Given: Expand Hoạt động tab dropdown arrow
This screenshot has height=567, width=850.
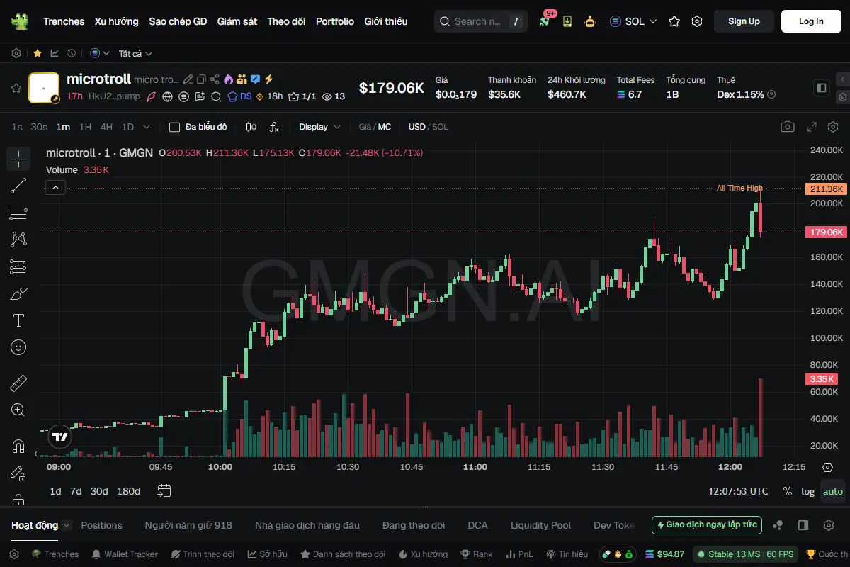Looking at the screenshot, I should (67, 525).
